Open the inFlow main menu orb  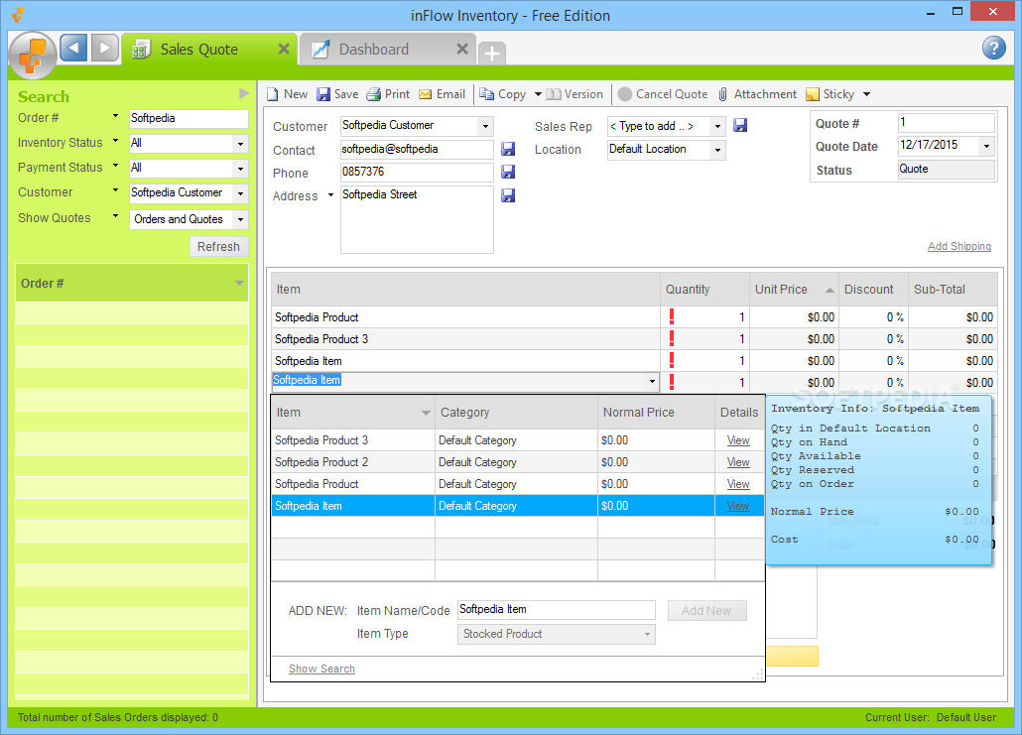pos(33,56)
